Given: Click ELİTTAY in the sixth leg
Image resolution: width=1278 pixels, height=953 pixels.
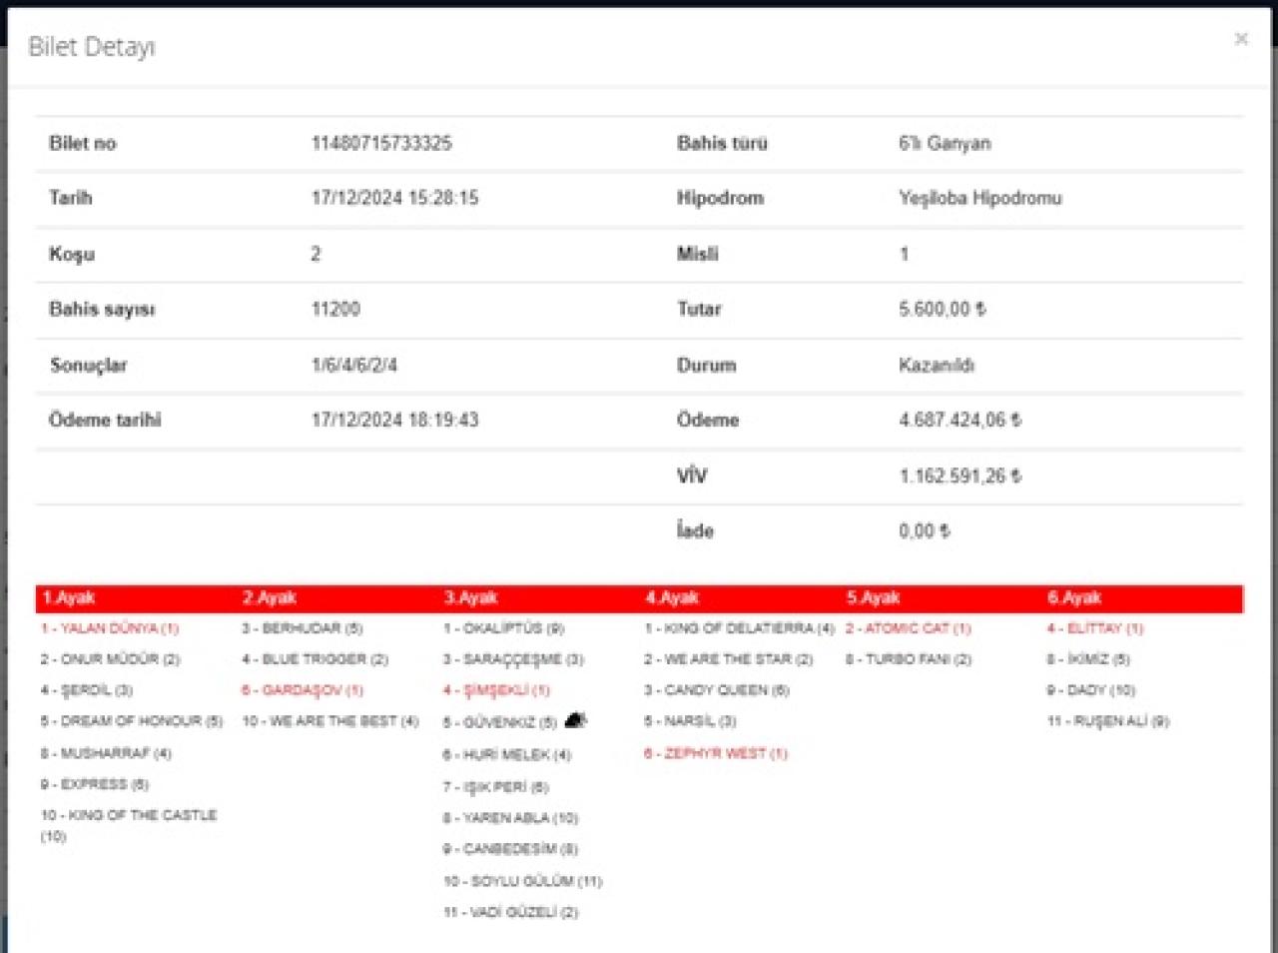Looking at the screenshot, I should tap(1095, 628).
